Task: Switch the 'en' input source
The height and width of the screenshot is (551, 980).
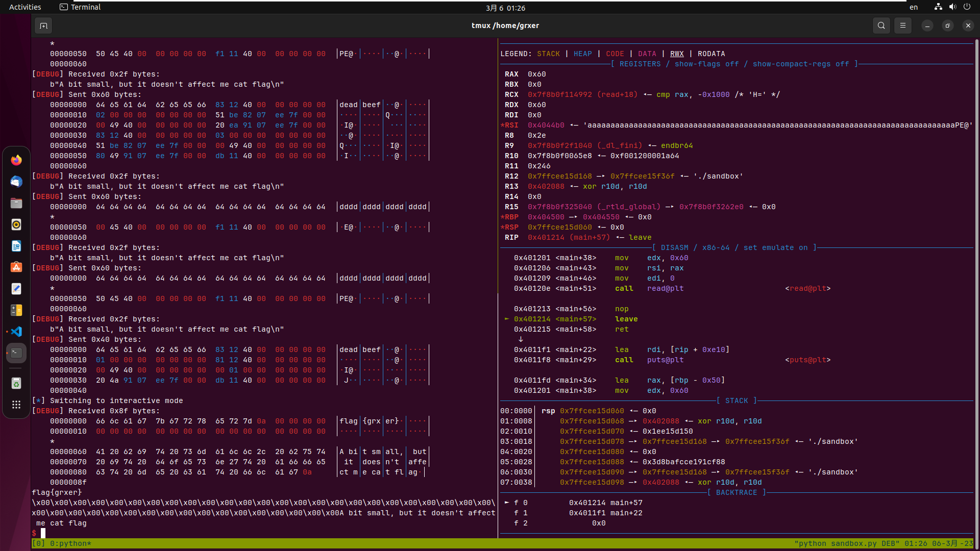Action: pos(914,7)
